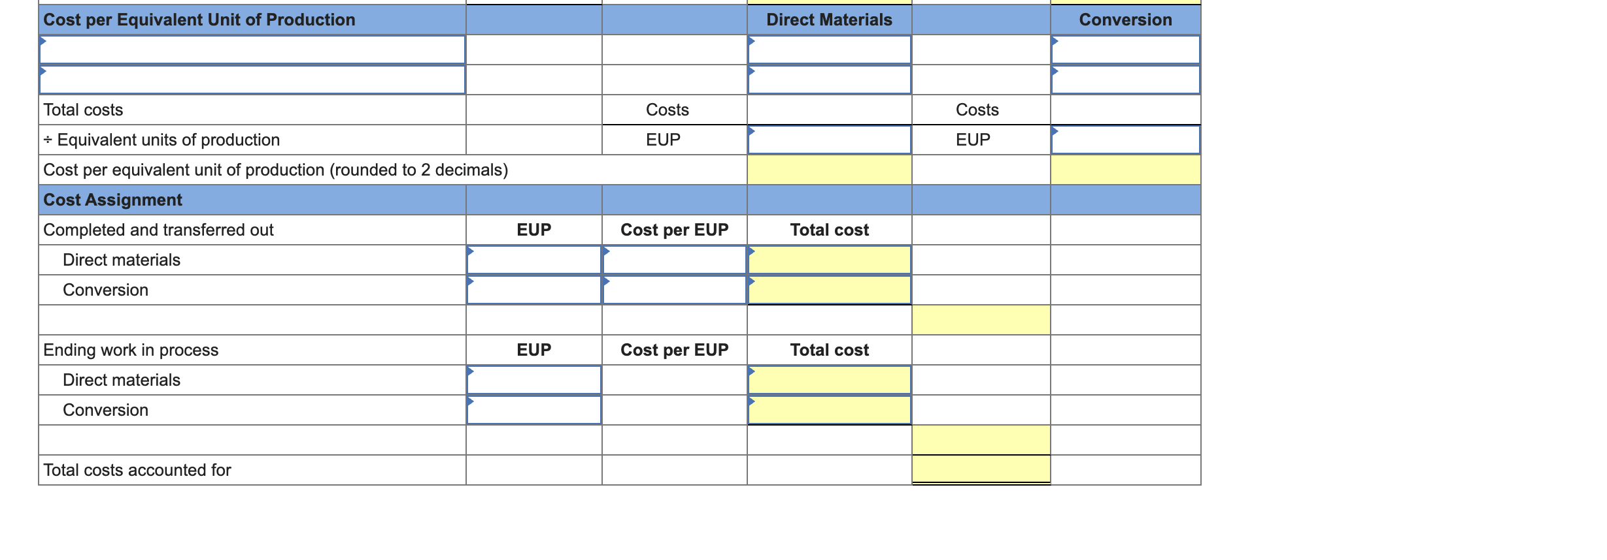Select Total cost cell for transferred out Conversion
This screenshot has width=1607, height=560.
pos(829,290)
